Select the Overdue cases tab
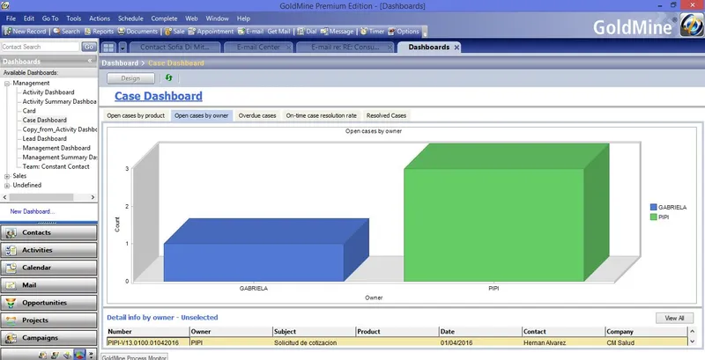The image size is (705, 360). 257,115
